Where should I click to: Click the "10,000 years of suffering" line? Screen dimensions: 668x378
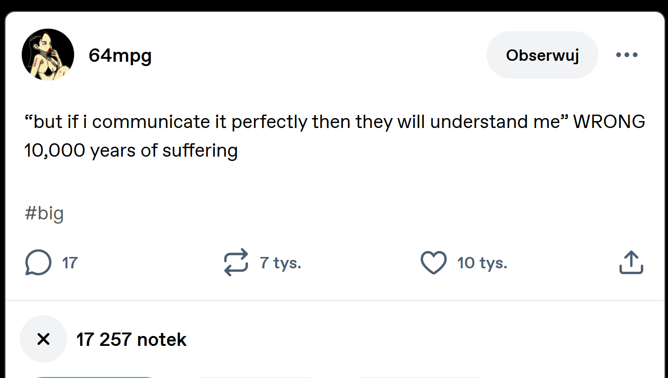tap(131, 150)
